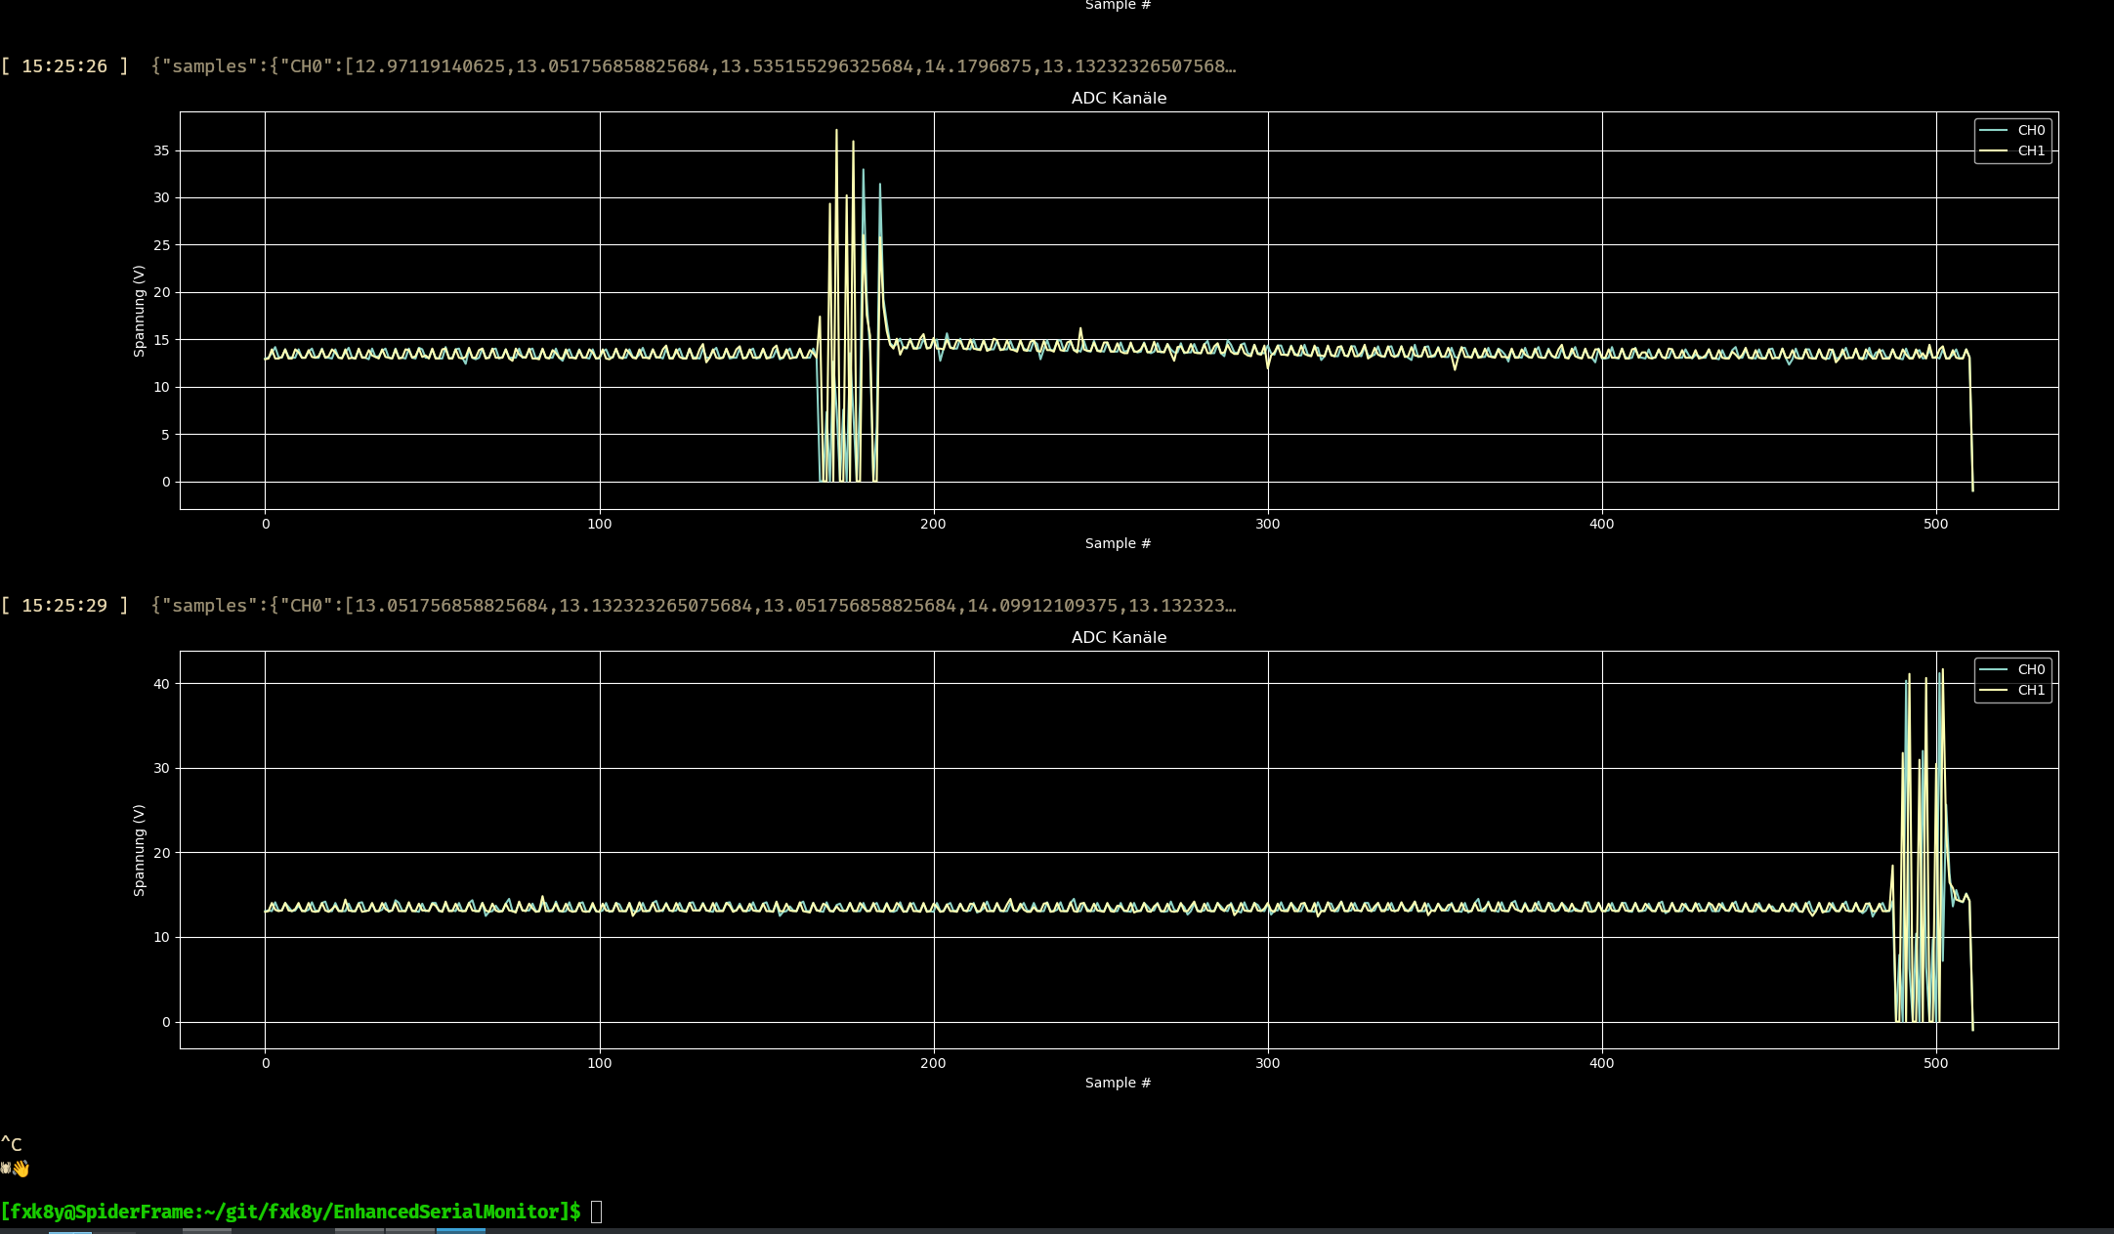
Task: Click the upper plot's ADC Kanäle title
Action: tap(1119, 98)
